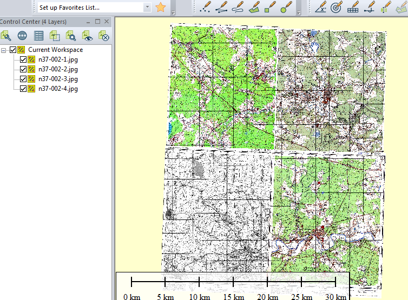Select the Create Point Feature tool
Screen dimensions: 408x300
coord(205,8)
